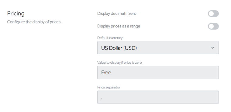The width and height of the screenshot is (231, 112).
Task: Open the Default currency dropdown
Action: click(x=158, y=48)
